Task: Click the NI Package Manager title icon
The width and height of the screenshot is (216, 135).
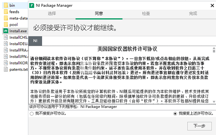Action: 32,5
